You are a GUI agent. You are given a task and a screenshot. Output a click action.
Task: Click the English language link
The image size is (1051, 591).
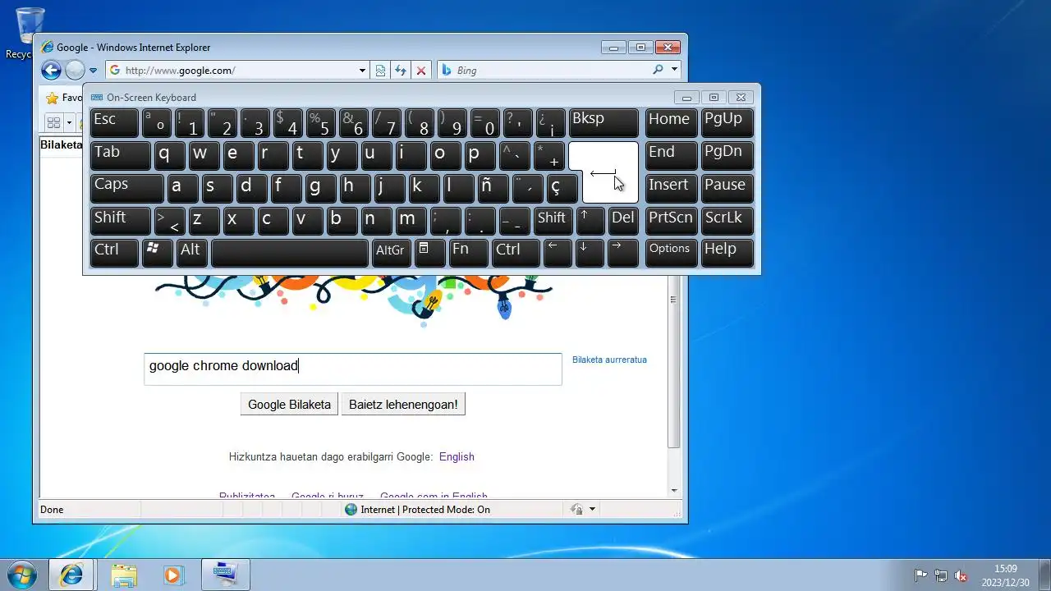(457, 456)
